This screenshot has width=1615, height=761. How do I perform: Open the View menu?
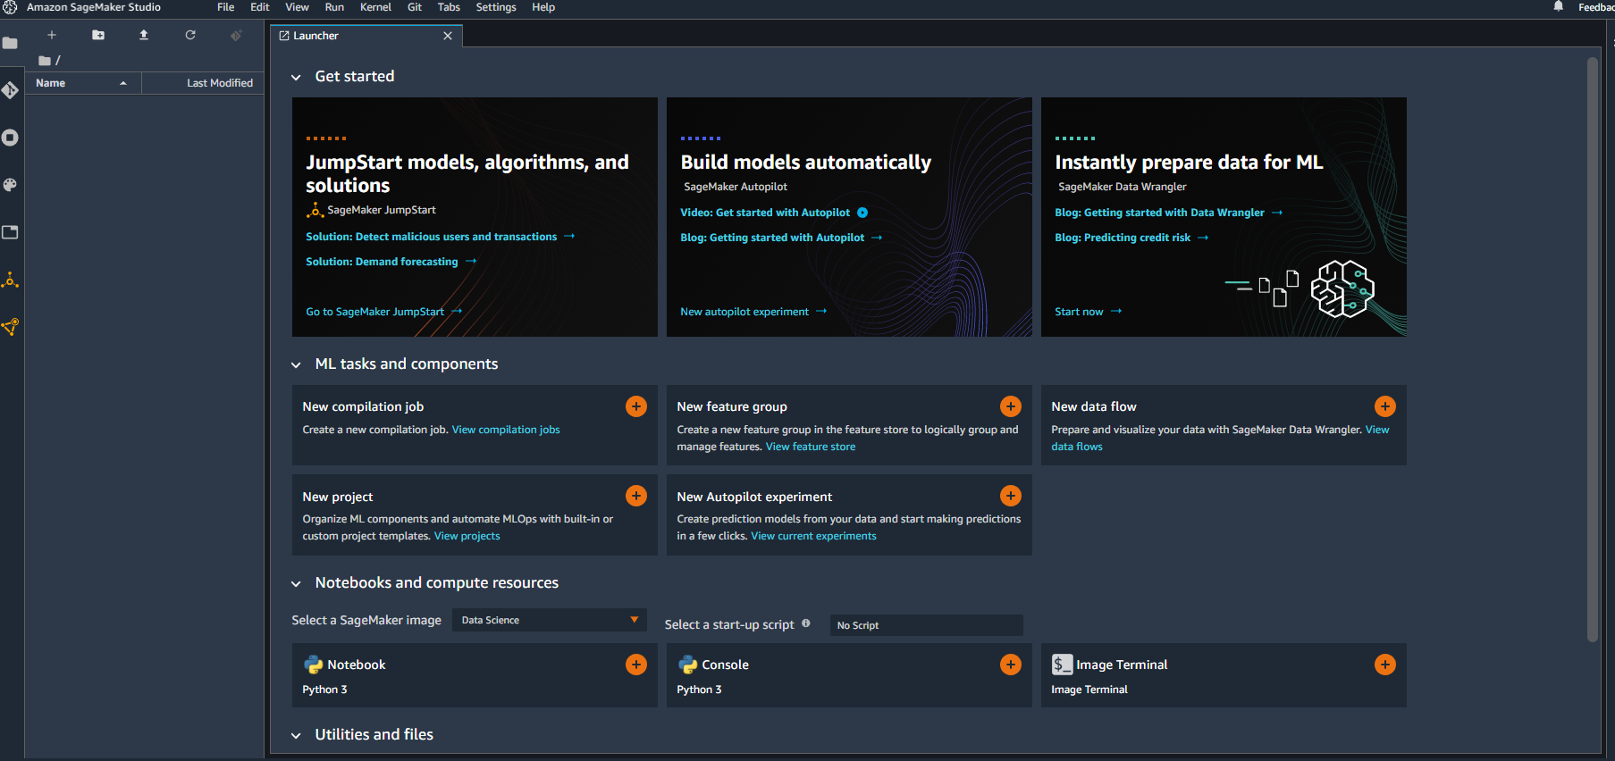(297, 7)
